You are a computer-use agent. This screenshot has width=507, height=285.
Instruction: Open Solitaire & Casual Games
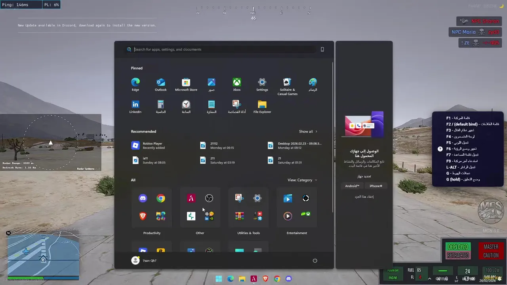tap(287, 87)
